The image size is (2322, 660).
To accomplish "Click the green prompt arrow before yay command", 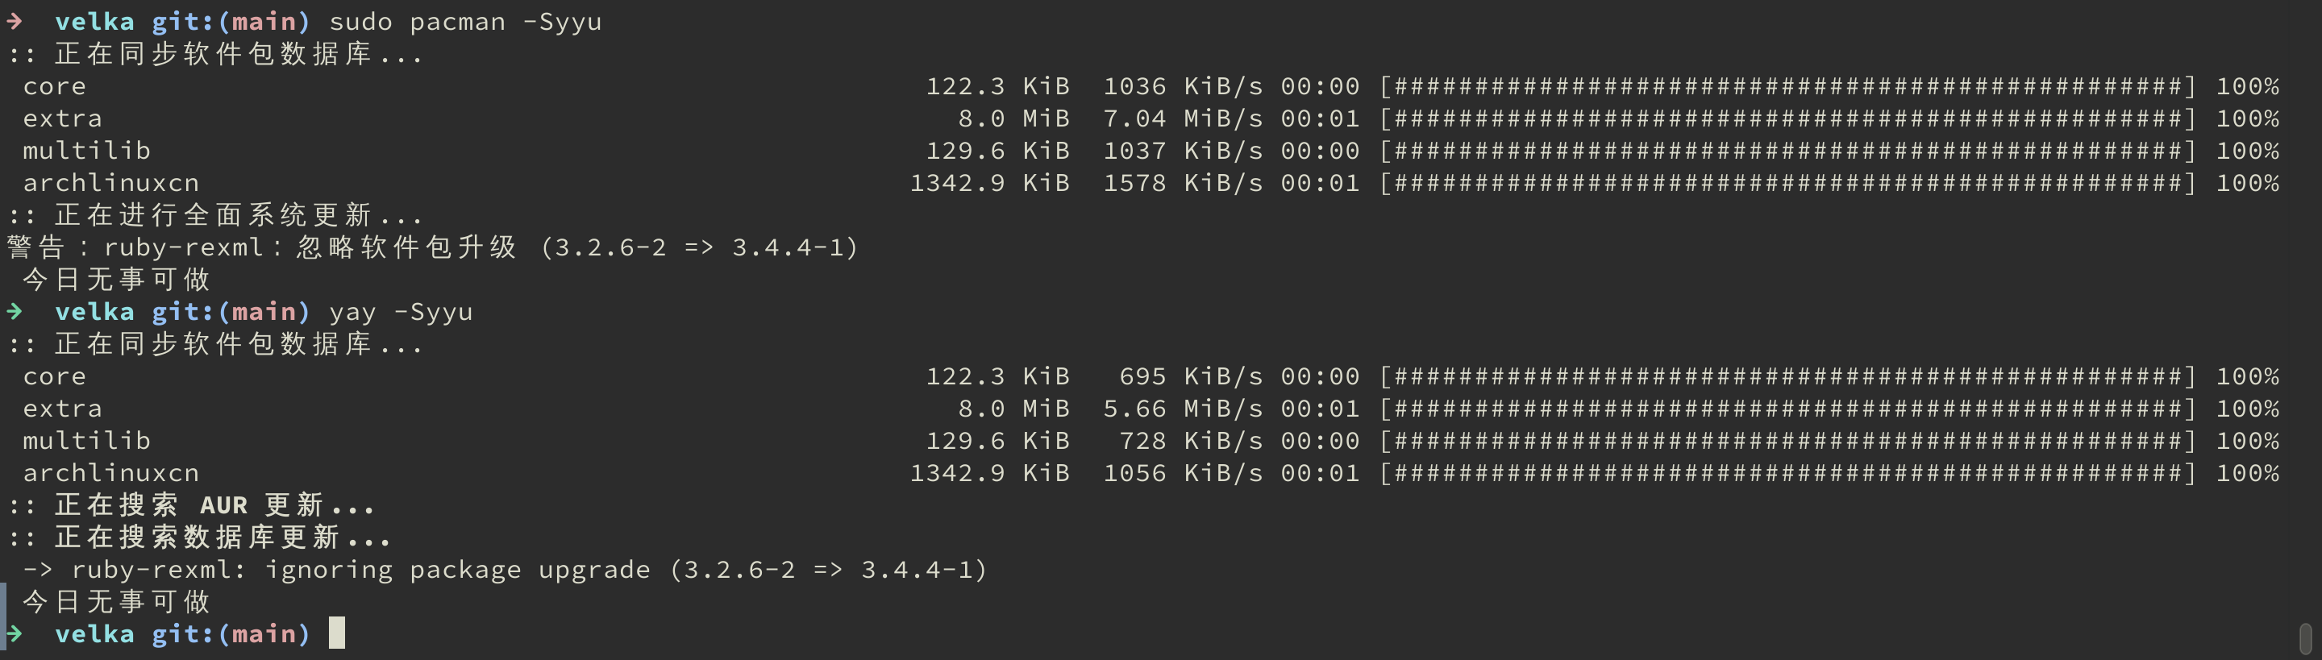I will click(15, 312).
